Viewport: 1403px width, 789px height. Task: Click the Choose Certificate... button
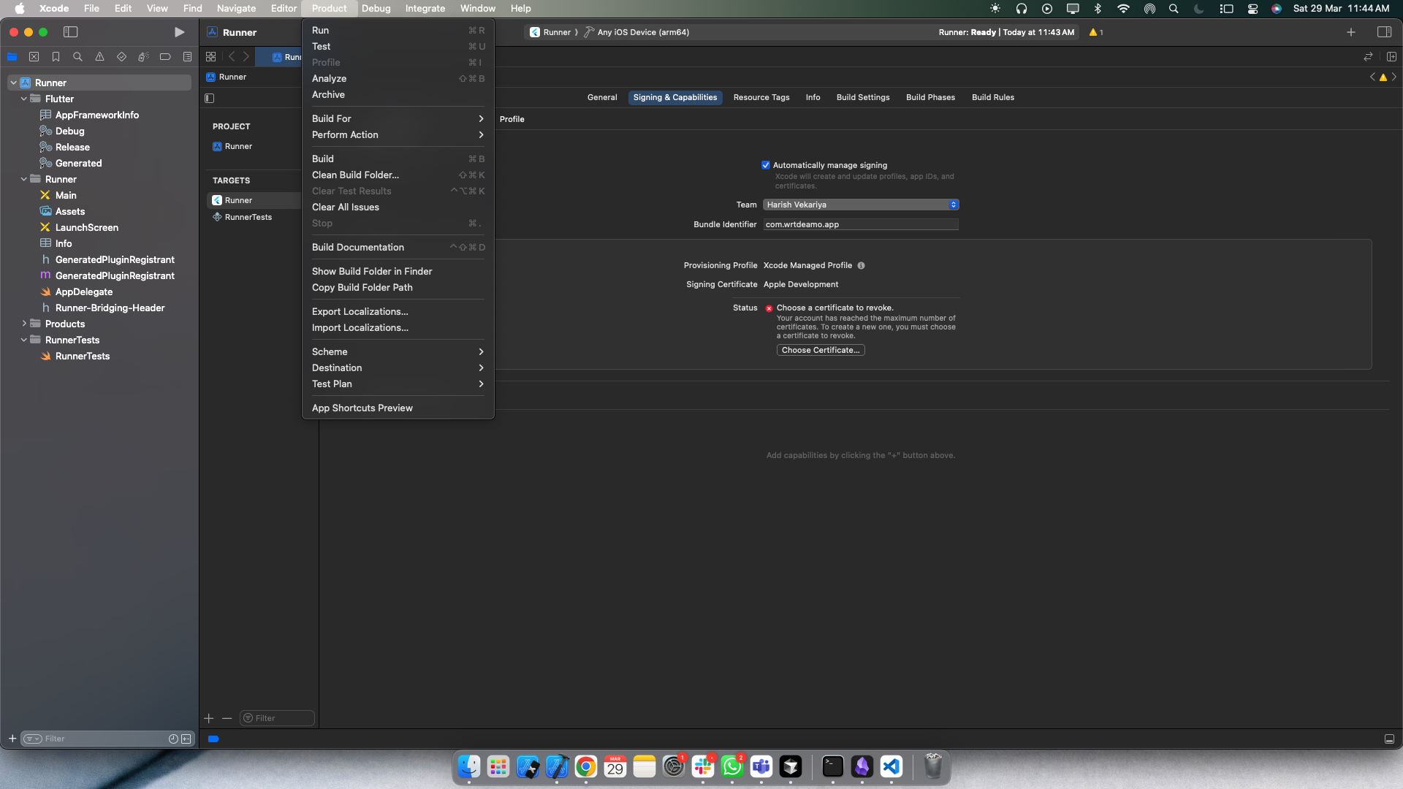(821, 350)
